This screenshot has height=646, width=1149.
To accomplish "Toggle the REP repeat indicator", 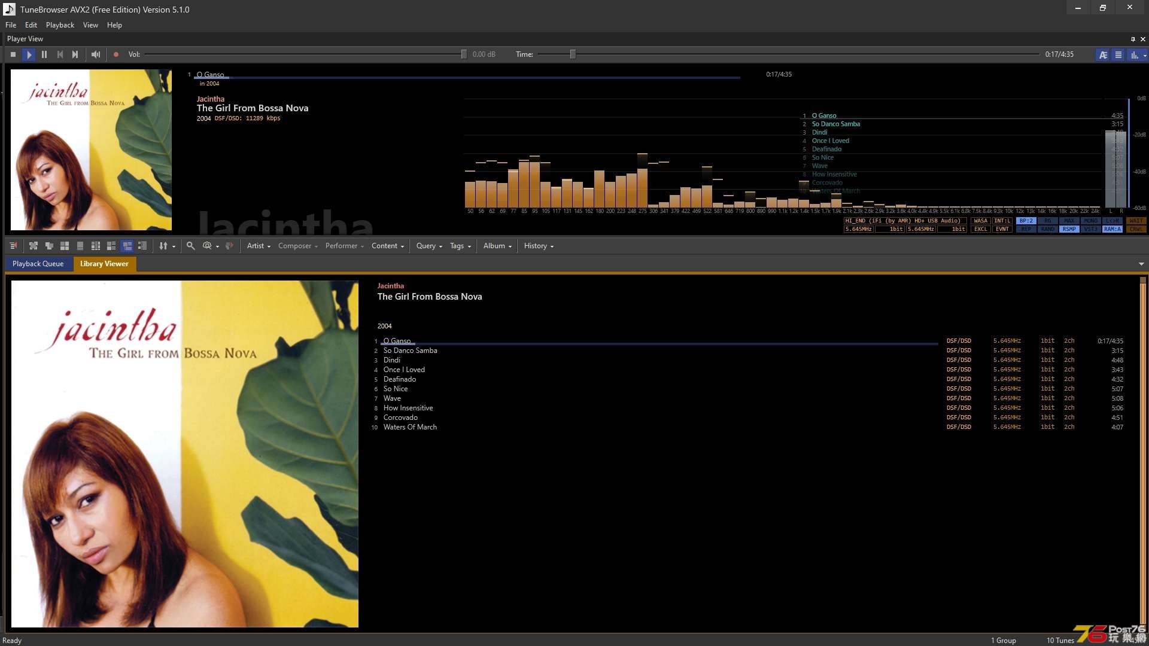I will (1026, 229).
